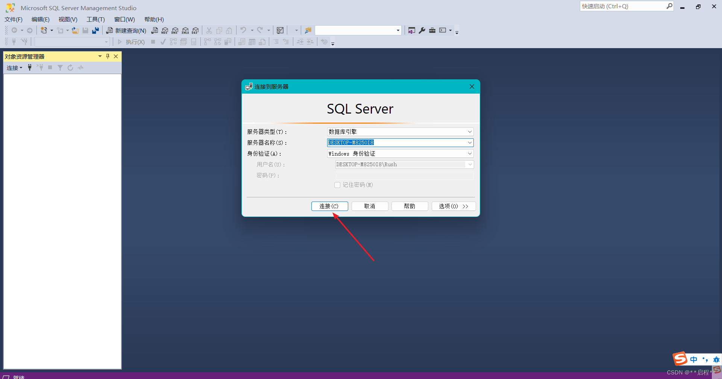722x379 pixels.
Task: Open the search combo box dropdown in toolbar
Action: tap(398, 30)
